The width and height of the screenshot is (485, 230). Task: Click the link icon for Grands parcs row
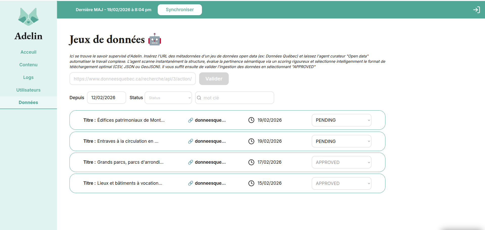[x=191, y=162]
